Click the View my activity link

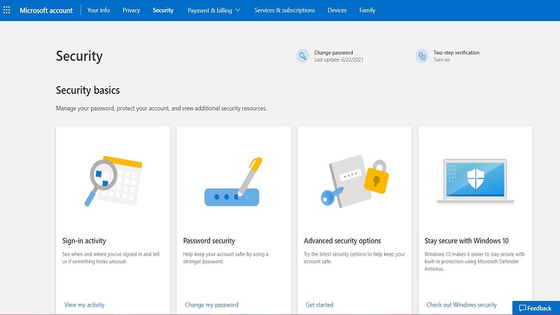(84, 305)
